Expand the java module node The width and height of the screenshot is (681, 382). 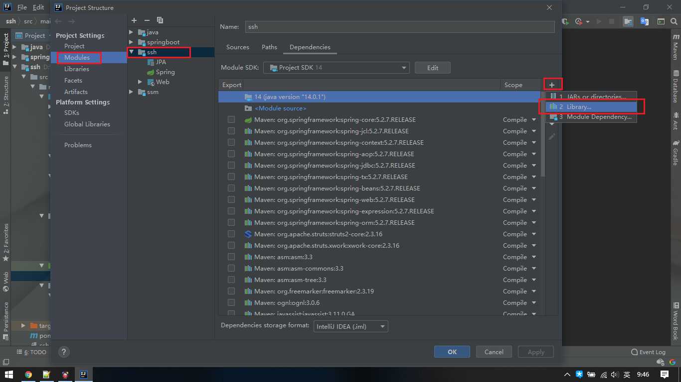(x=132, y=32)
